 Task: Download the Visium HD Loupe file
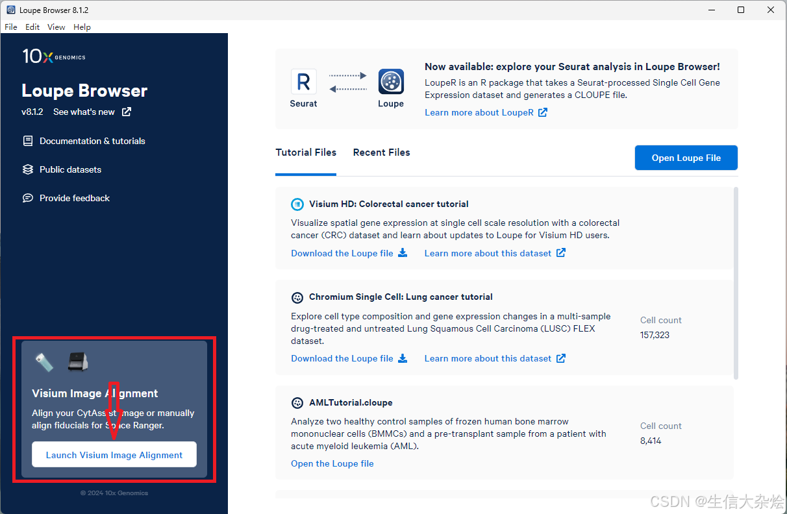click(x=342, y=253)
